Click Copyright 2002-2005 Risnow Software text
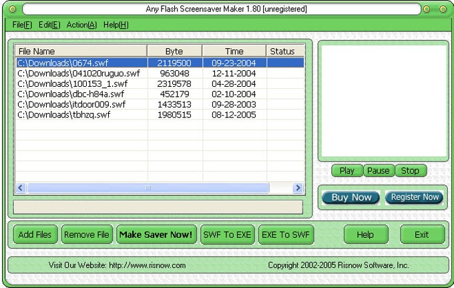This screenshot has height=288, width=454. point(338,265)
